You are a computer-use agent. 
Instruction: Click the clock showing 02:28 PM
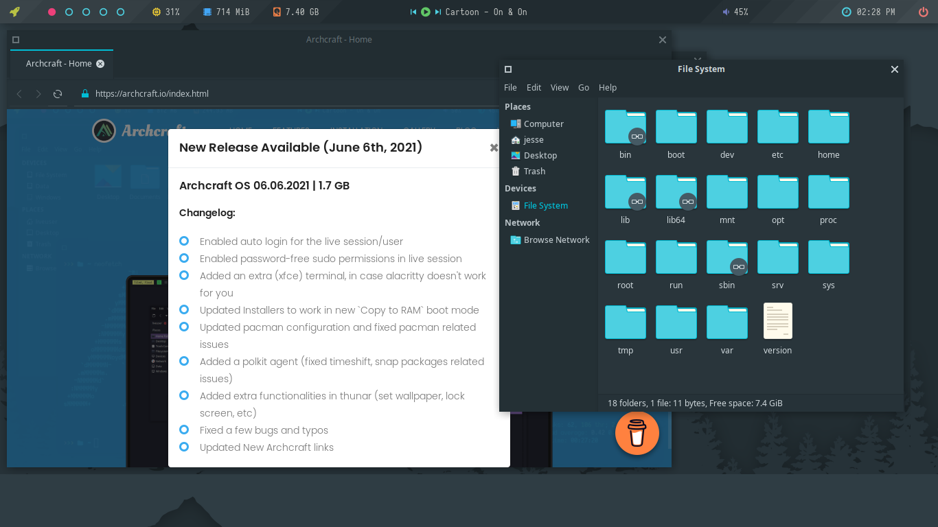868,12
